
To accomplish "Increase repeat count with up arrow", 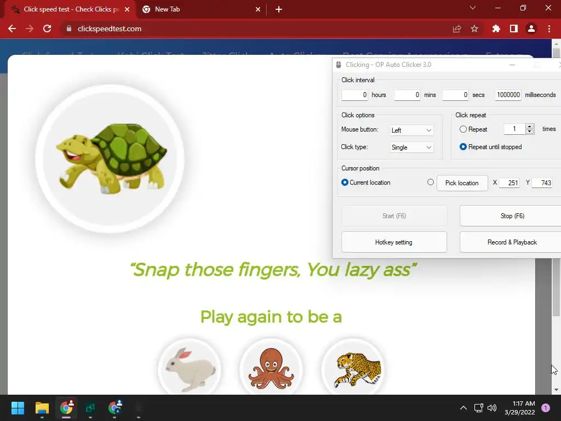I will click(x=530, y=127).
